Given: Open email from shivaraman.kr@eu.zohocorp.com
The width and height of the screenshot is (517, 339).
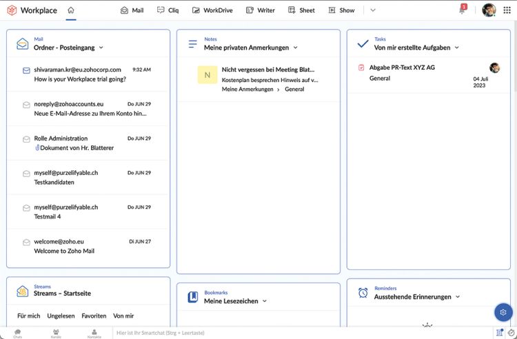Looking at the screenshot, I should click(88, 74).
